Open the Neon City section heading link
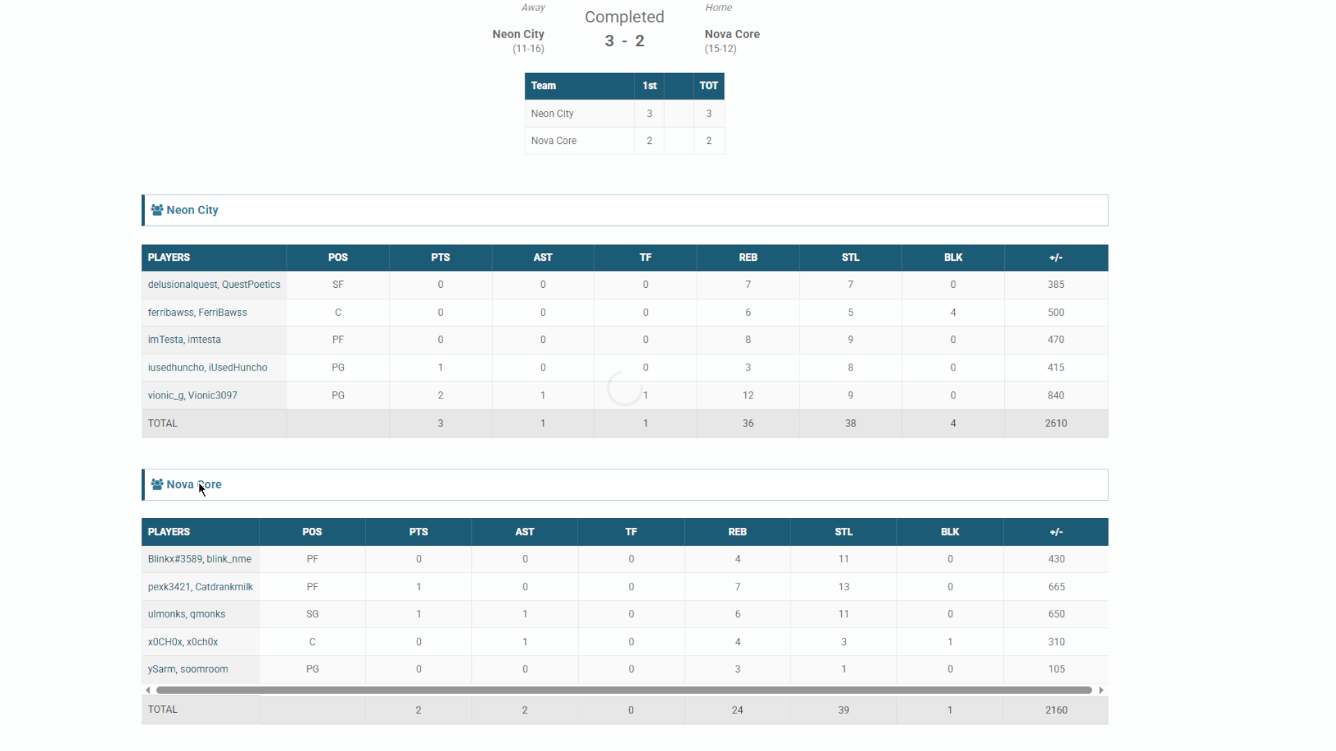 (192, 210)
